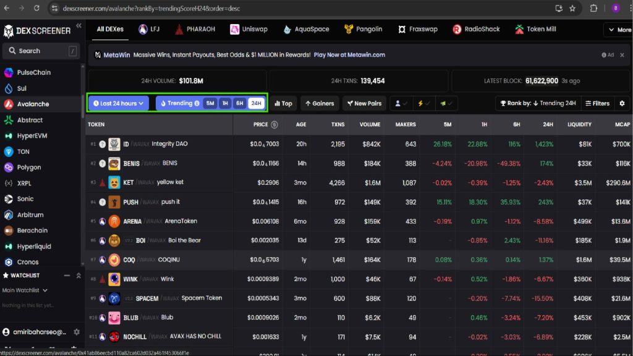Image resolution: width=633 pixels, height=356 pixels.
Task: Focus the Search input field
Action: 40,51
